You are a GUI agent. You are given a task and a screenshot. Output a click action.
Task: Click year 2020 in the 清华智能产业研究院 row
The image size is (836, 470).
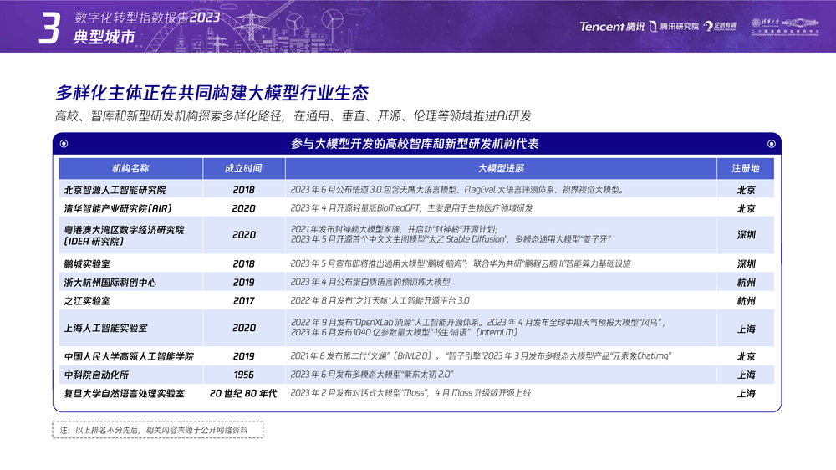pyautogui.click(x=243, y=208)
